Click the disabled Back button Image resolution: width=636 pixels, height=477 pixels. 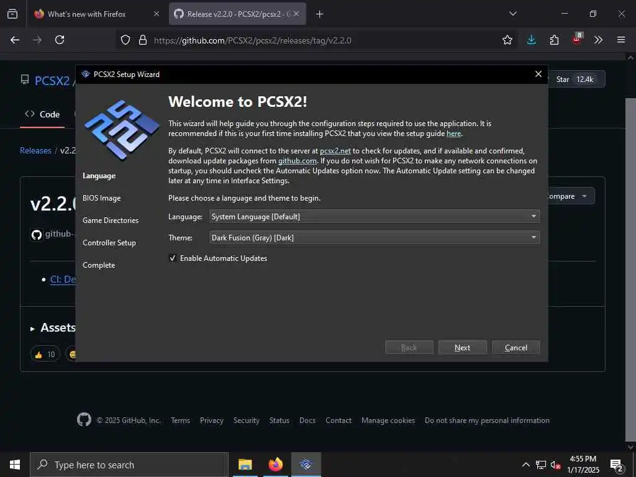point(409,348)
